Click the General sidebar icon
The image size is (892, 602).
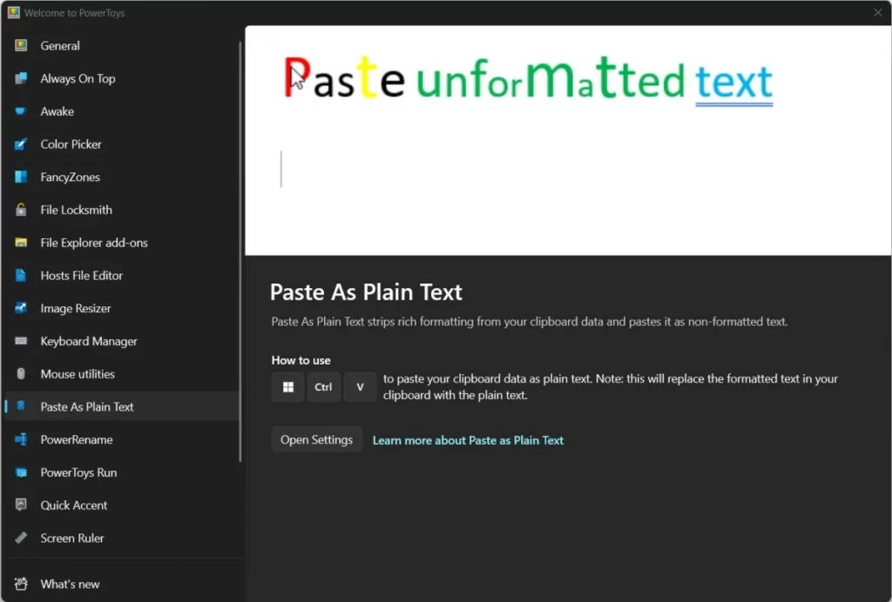tap(21, 46)
